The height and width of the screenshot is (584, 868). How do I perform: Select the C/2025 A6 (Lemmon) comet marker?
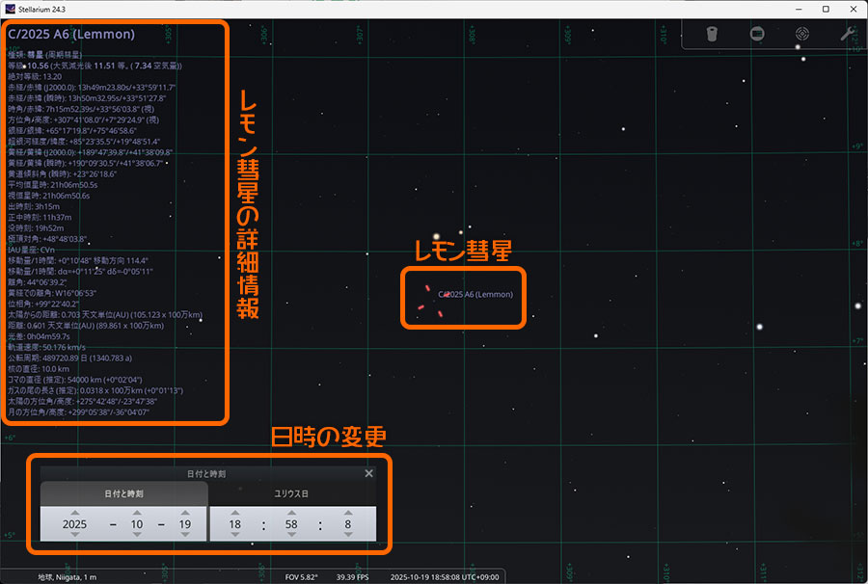pos(431,301)
